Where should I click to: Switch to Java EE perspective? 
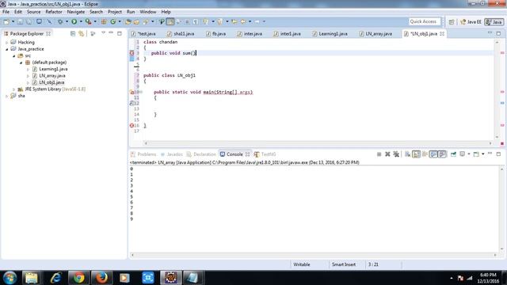click(x=471, y=22)
